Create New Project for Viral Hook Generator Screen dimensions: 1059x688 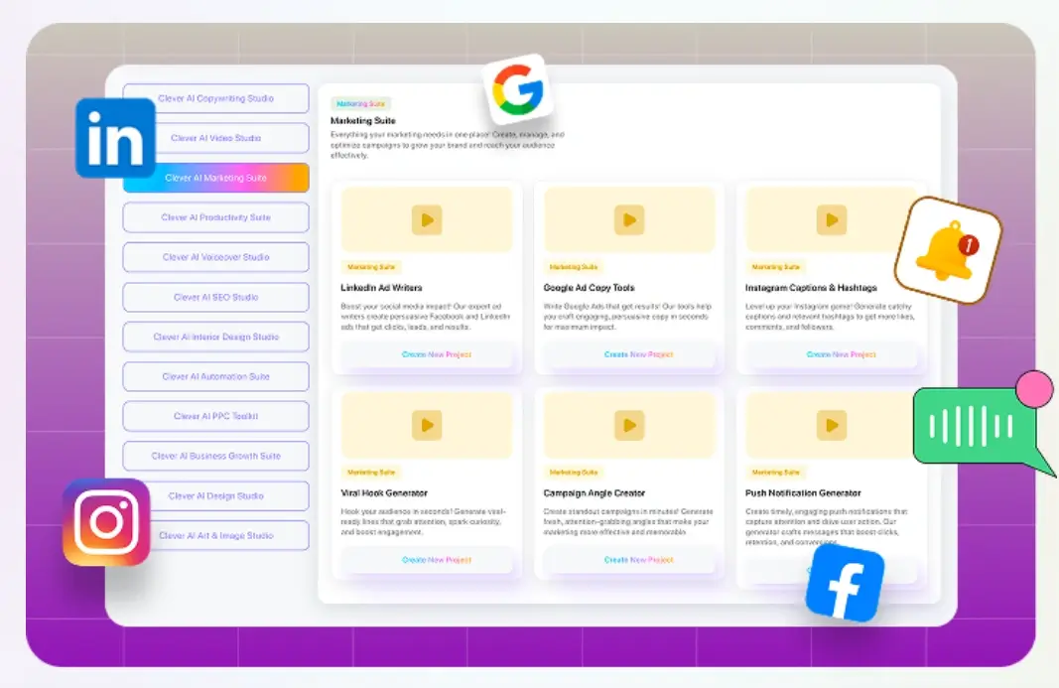(x=427, y=560)
